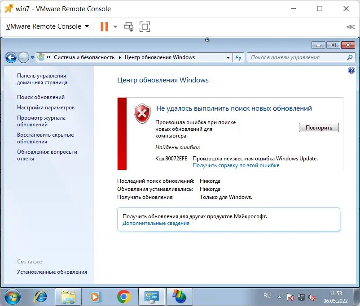The height and width of the screenshot is (306, 360).
Task: Click the Control Panel icon in the address bar
Action: tap(41, 57)
